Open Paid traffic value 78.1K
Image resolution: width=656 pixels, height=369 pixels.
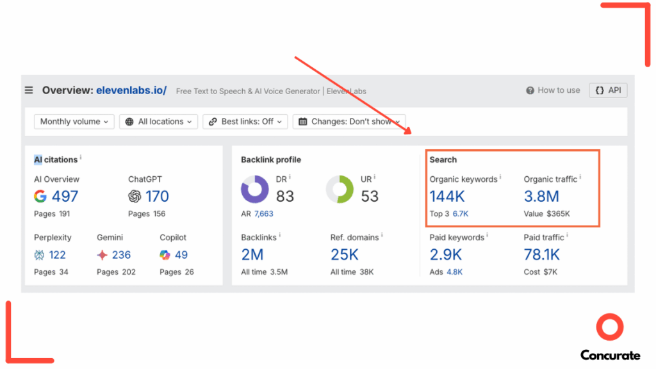[x=542, y=255]
